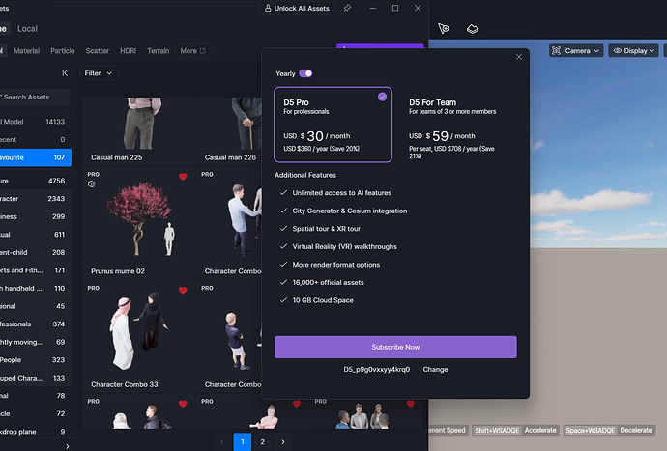
Task: Select the People subcategory showing 323
Action: 36,359
